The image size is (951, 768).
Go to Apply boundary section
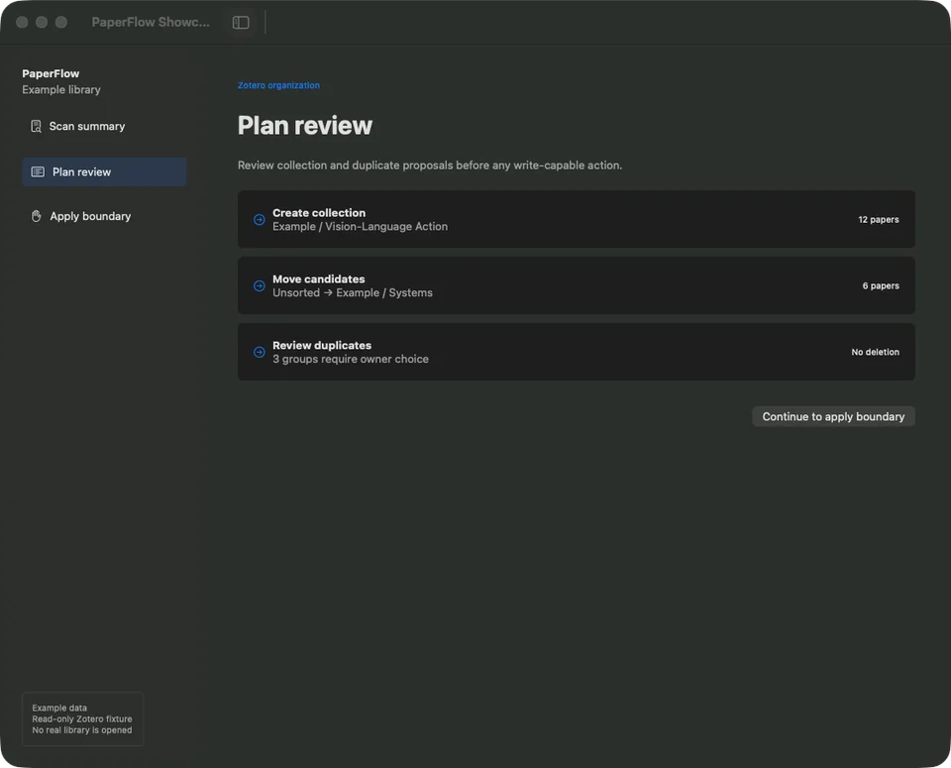[104, 216]
